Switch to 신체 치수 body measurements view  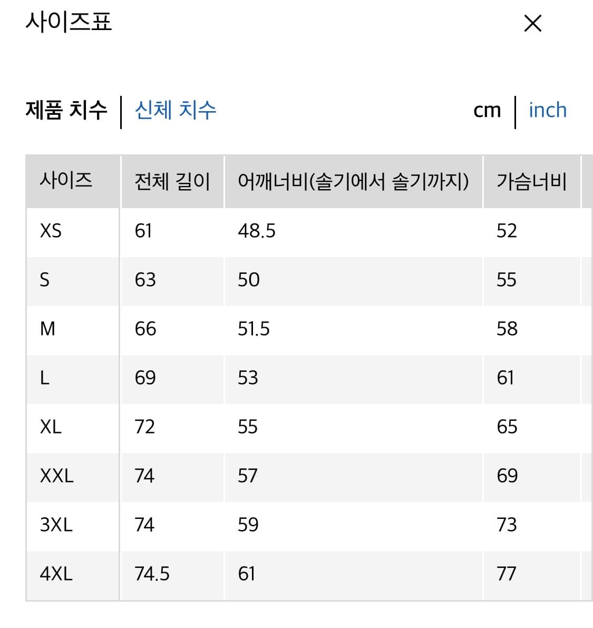pos(174,110)
